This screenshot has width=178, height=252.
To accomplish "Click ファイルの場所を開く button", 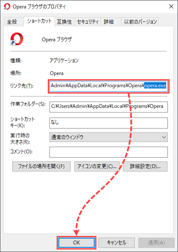I will (41, 166).
